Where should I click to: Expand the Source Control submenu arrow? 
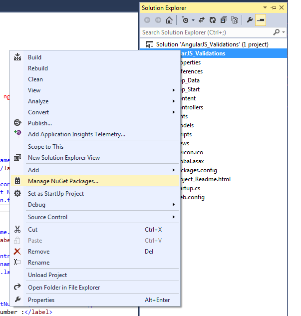point(174,217)
